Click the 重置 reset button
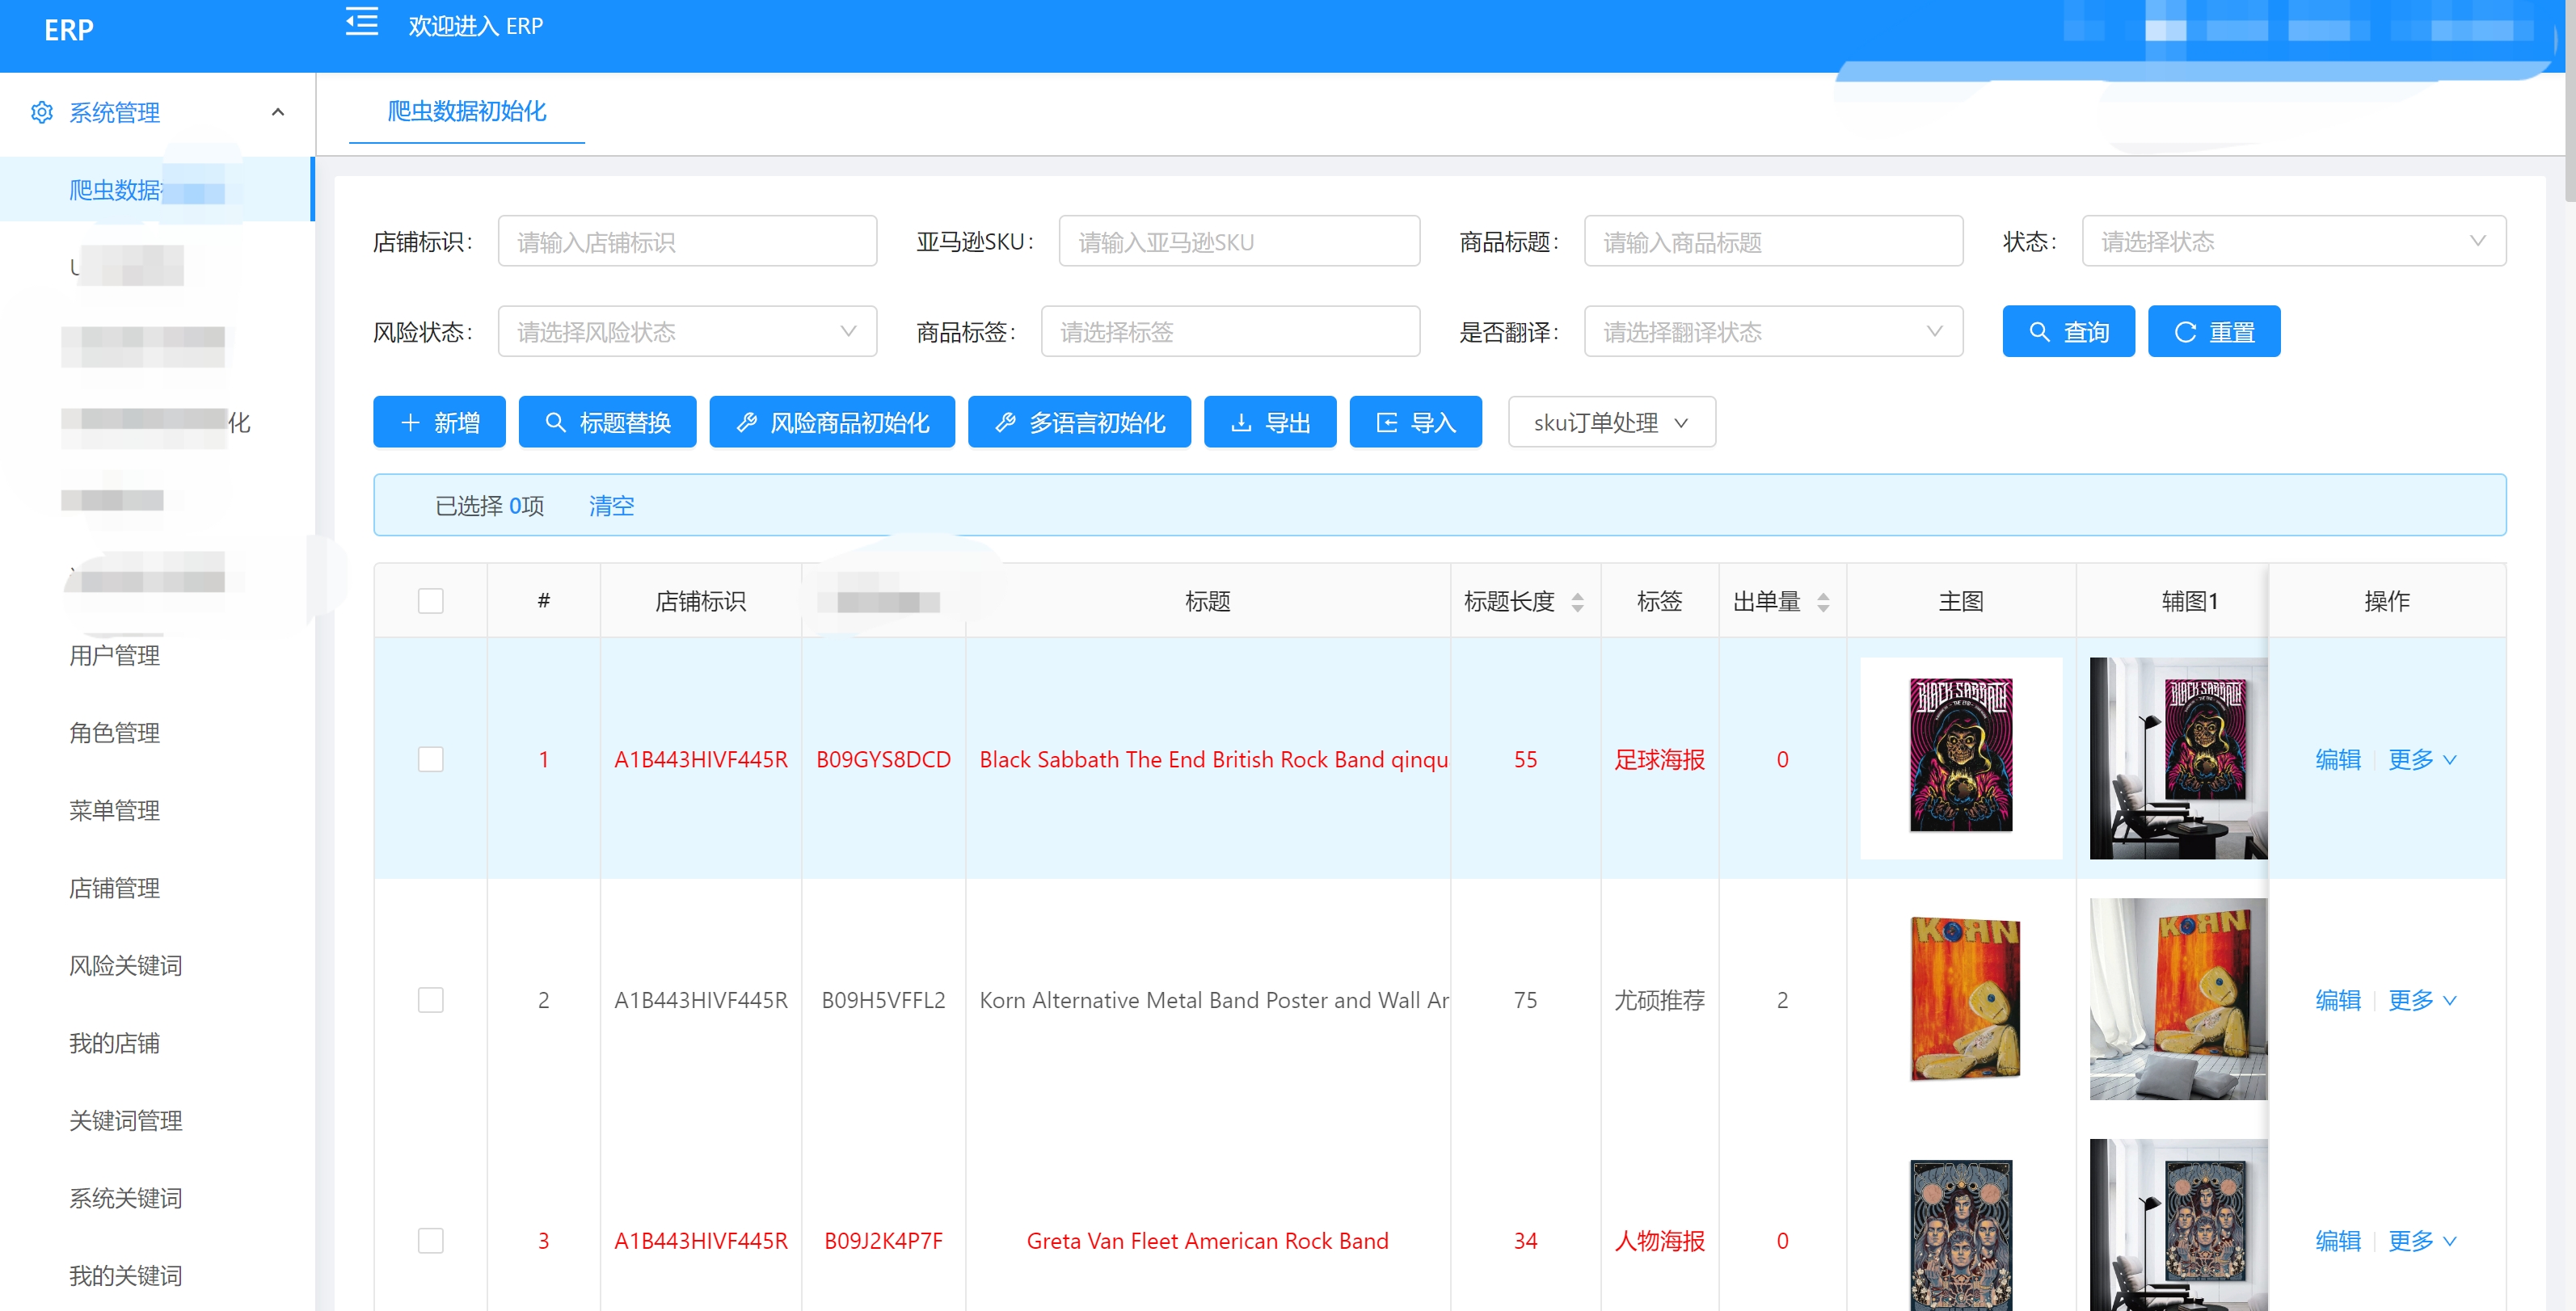 [x=2214, y=332]
